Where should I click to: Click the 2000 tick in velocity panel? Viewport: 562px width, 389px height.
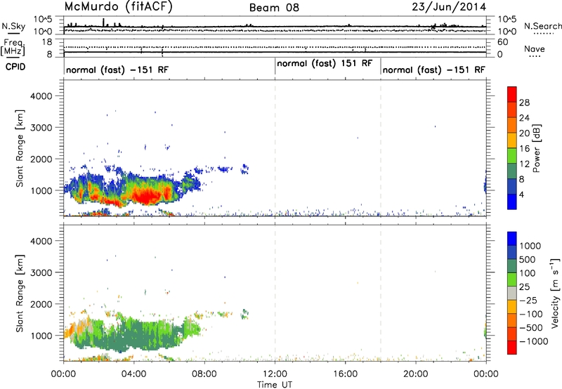click(x=41, y=304)
